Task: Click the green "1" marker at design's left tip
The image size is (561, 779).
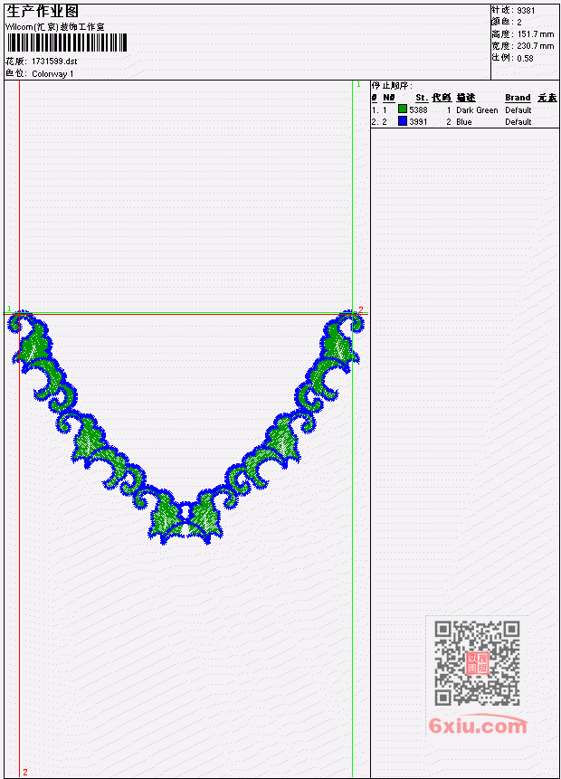Action: 9,309
